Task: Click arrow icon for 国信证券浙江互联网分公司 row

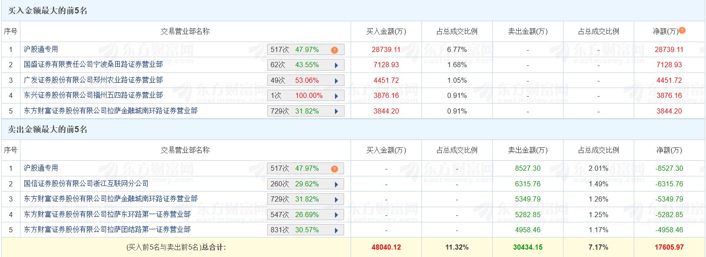Action: (336, 185)
